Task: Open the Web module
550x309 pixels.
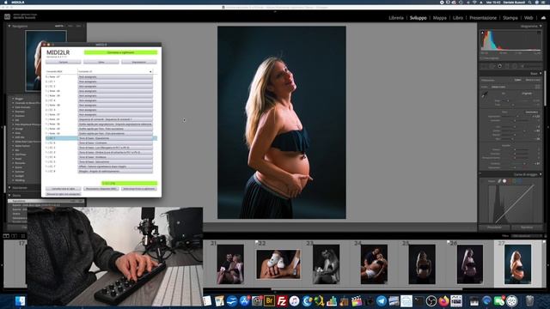Action: 529,18
